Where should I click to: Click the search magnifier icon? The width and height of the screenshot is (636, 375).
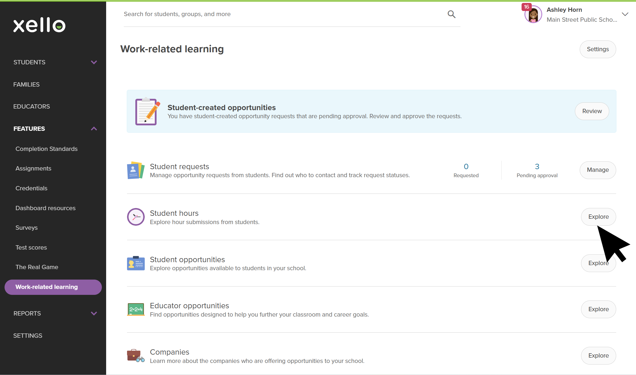[x=451, y=14]
